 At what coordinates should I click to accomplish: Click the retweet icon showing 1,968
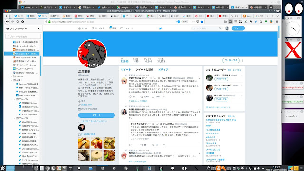142,97
